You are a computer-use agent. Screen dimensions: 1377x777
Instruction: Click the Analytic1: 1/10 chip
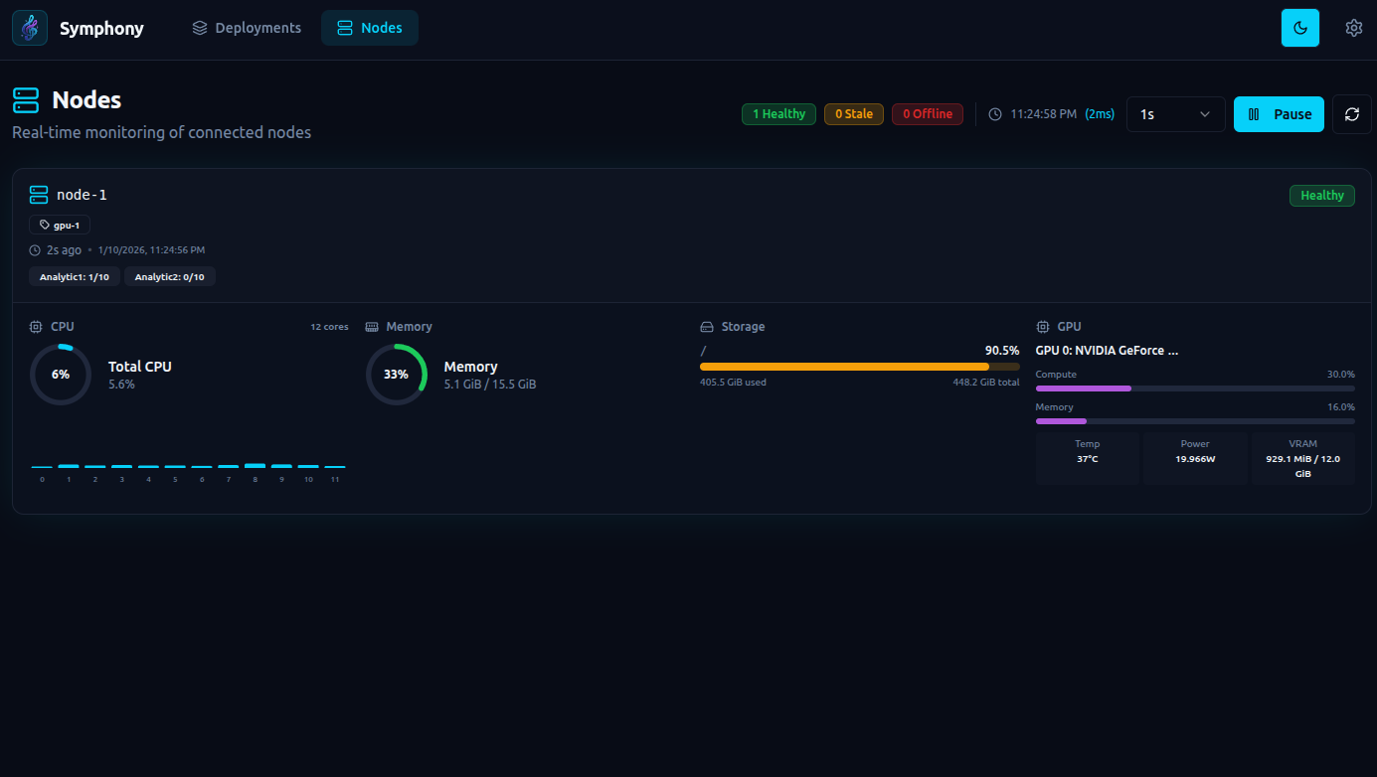coord(75,277)
